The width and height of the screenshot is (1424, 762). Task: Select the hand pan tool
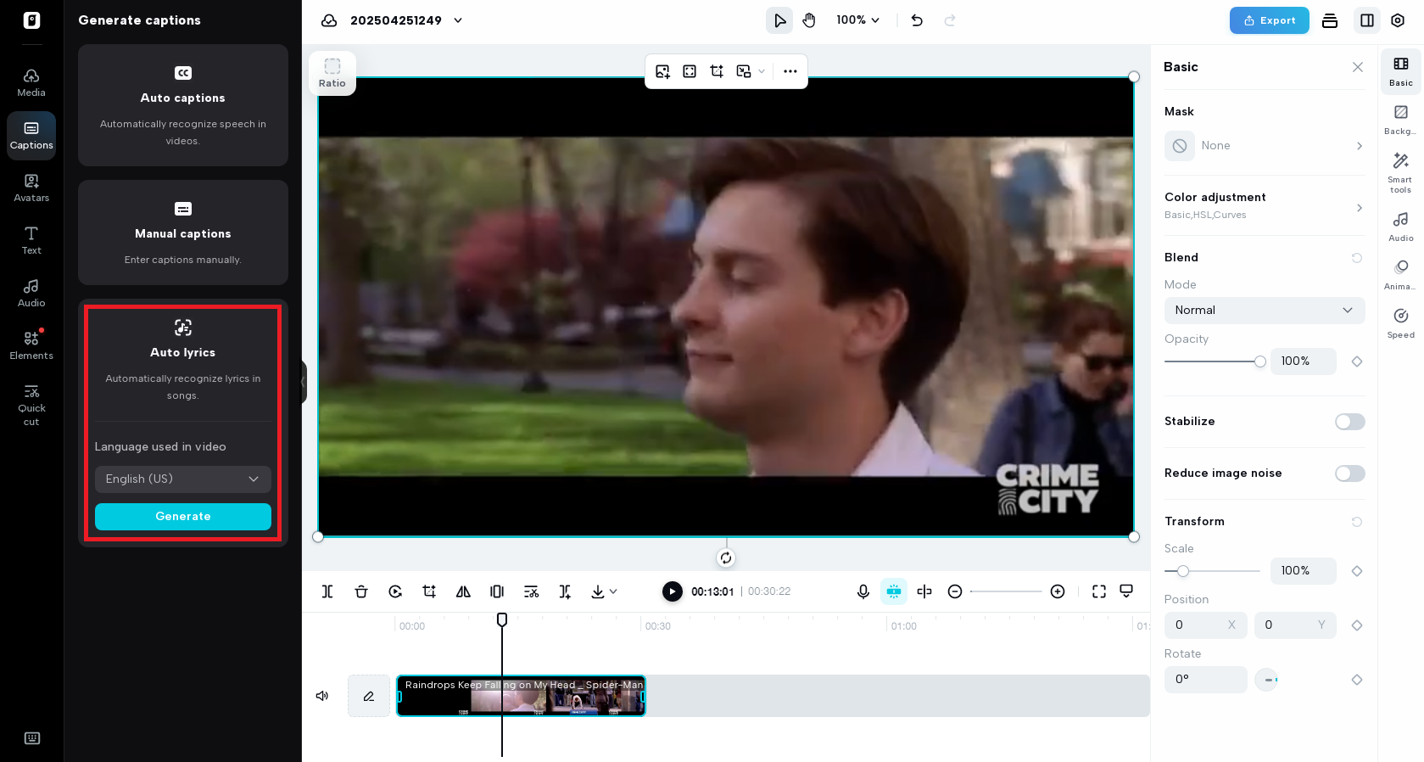coord(809,20)
